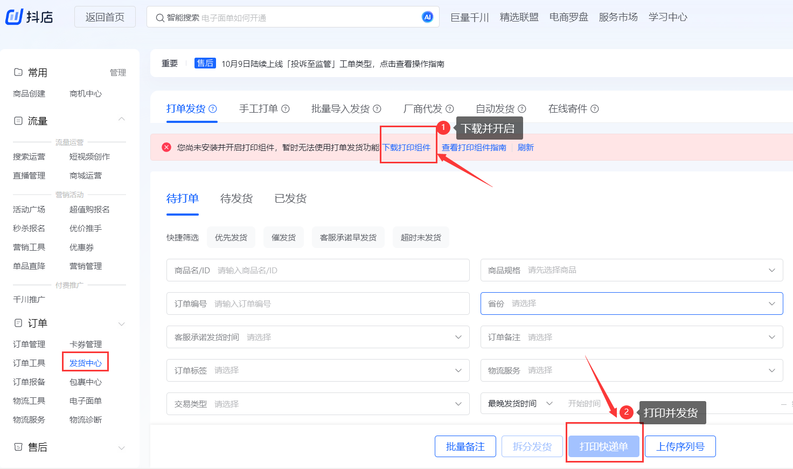Viewport: 793px width, 469px height.
Task: Click help icon beside 在线寄件
Action: point(595,109)
